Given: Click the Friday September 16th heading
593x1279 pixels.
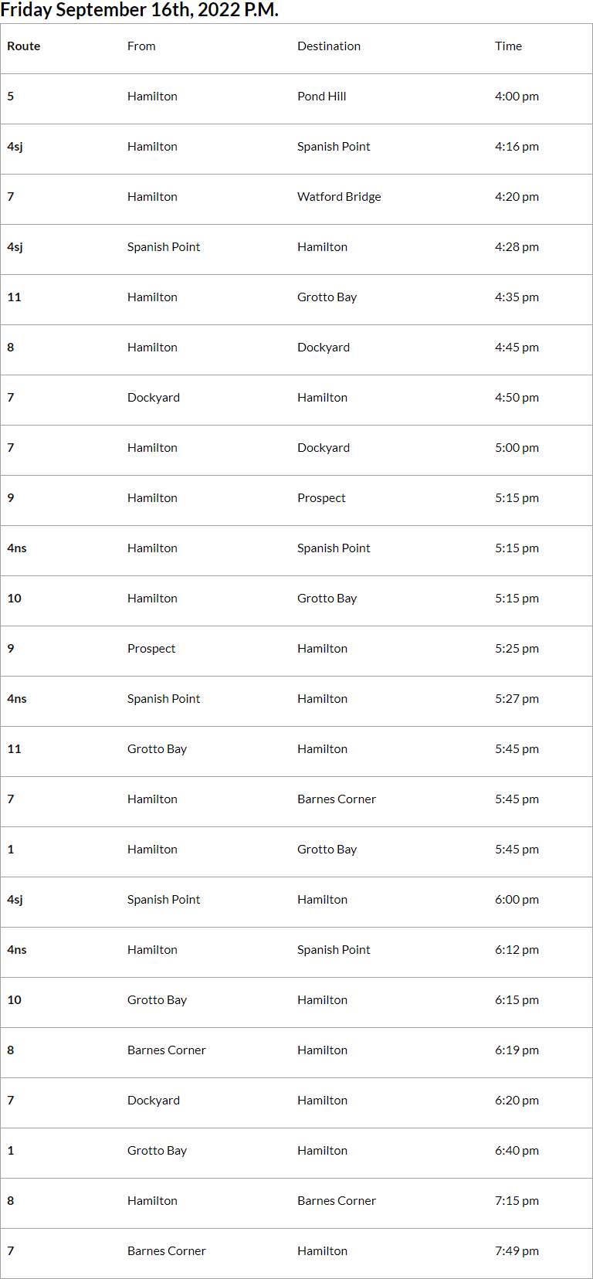Looking at the screenshot, I should pos(140,10).
